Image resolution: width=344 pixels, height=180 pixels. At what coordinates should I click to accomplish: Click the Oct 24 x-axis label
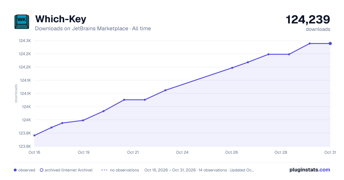point(182,152)
